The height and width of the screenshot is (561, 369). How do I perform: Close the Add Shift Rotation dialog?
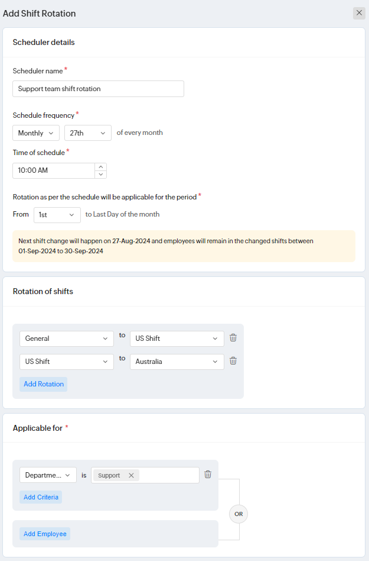click(x=359, y=13)
